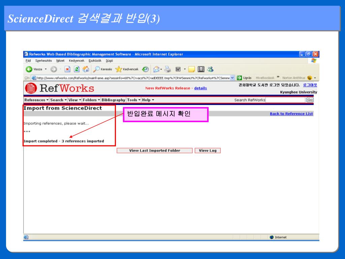Open the Szerkesztés menu
The image size is (345, 259).
point(43,61)
